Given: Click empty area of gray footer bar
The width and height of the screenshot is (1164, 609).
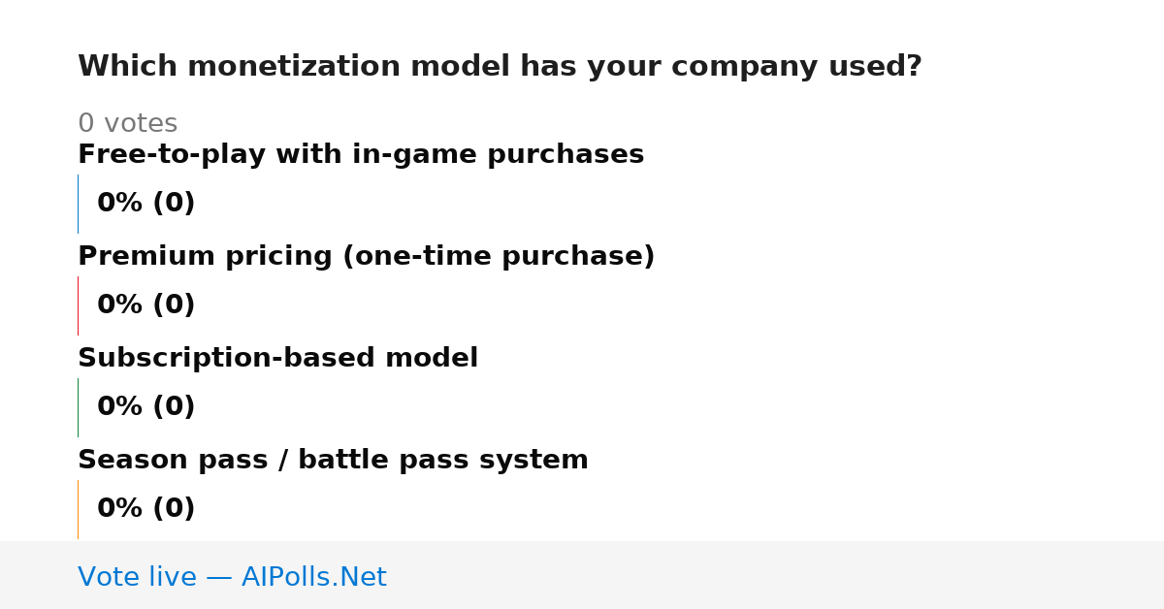Looking at the screenshot, I should pyautogui.click(x=776, y=575).
